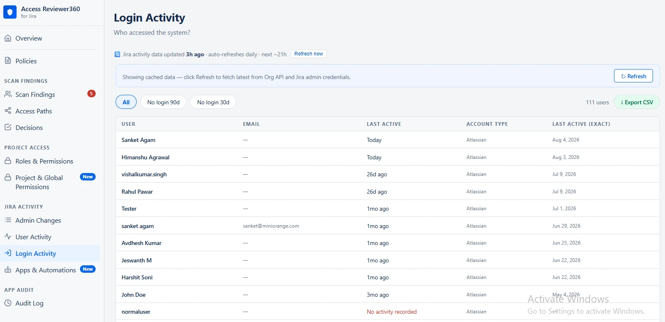
Task: Click the Audit Log clock icon
Action: tap(8, 303)
